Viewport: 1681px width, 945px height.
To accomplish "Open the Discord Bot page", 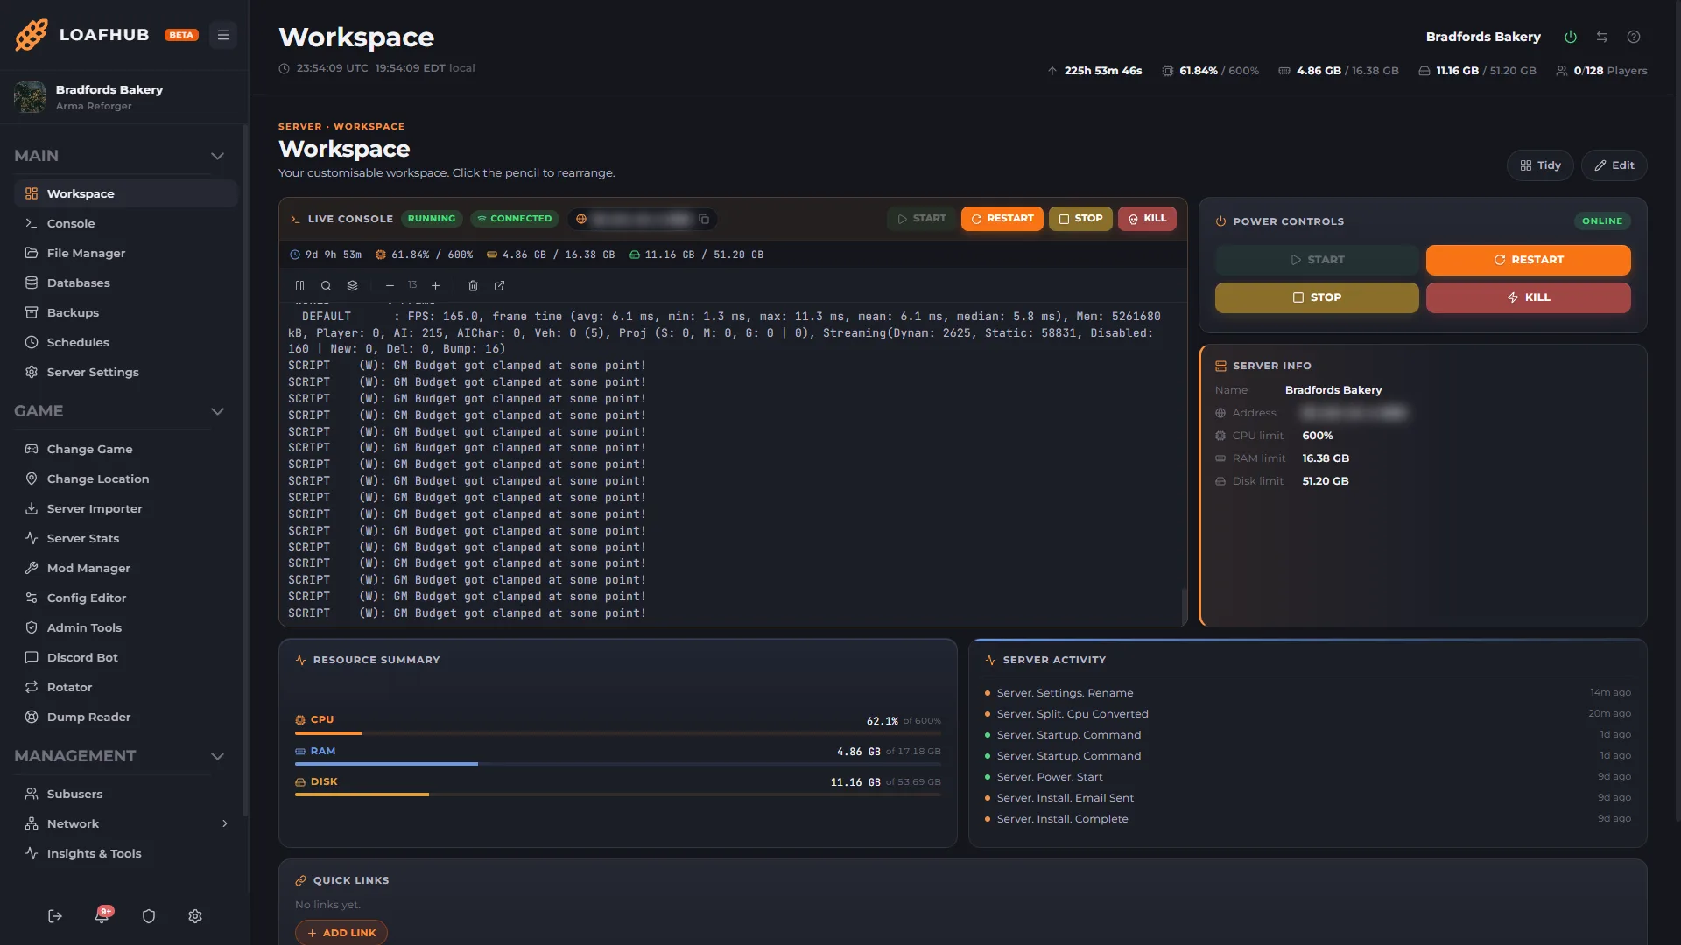I will pos(125,657).
